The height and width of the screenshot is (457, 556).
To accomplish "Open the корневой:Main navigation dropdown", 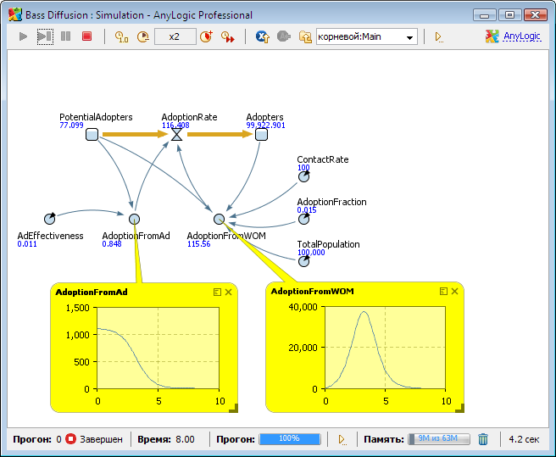I will (x=367, y=36).
